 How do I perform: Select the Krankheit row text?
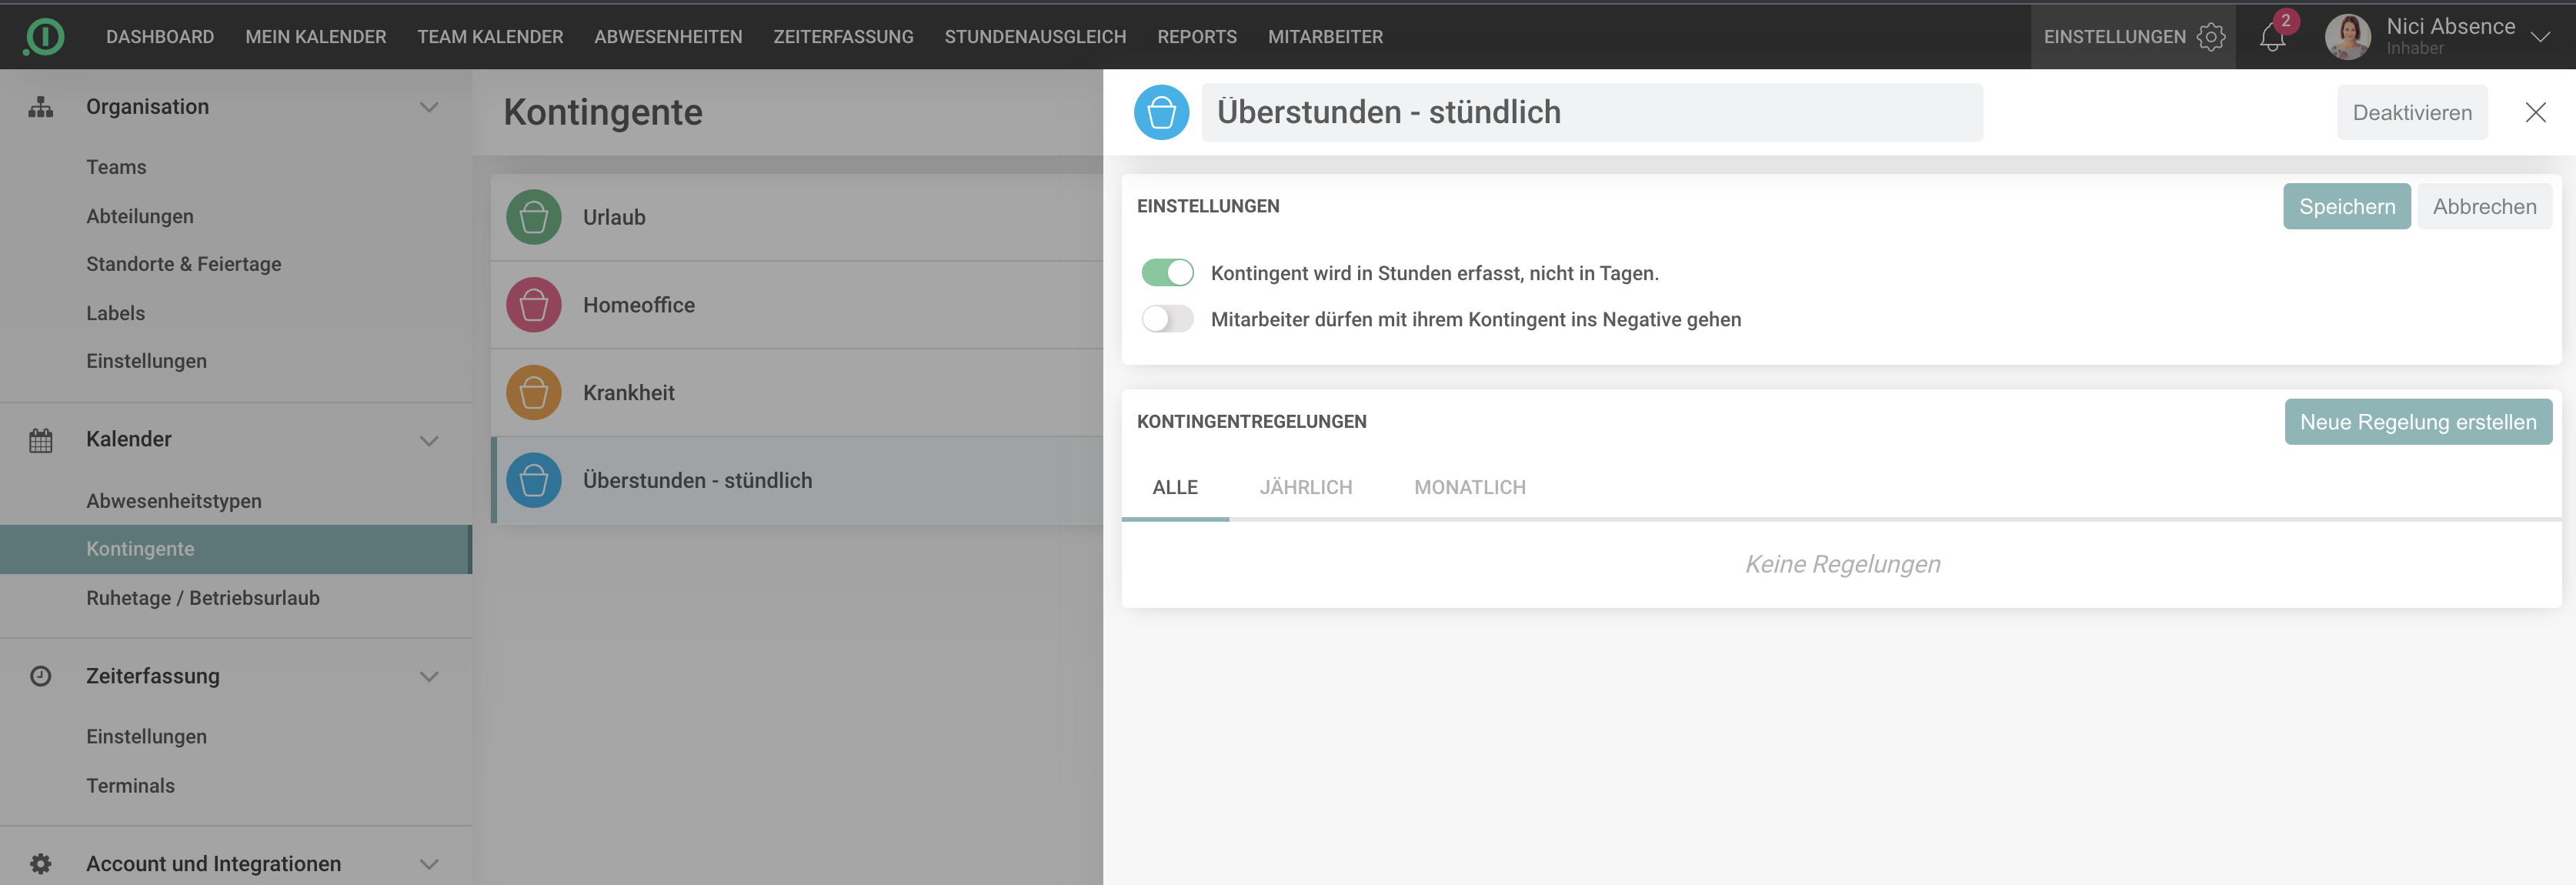click(x=628, y=393)
